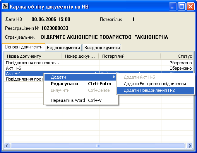The image size is (197, 153).
Task: Choose Редагувати in the context menu
Action: [x=81, y=84]
